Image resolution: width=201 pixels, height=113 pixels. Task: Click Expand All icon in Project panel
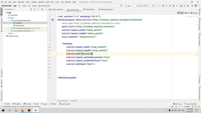(35, 9)
